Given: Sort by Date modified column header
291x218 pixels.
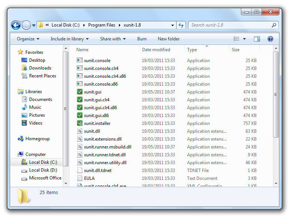Looking at the screenshot, I should tap(156, 50).
